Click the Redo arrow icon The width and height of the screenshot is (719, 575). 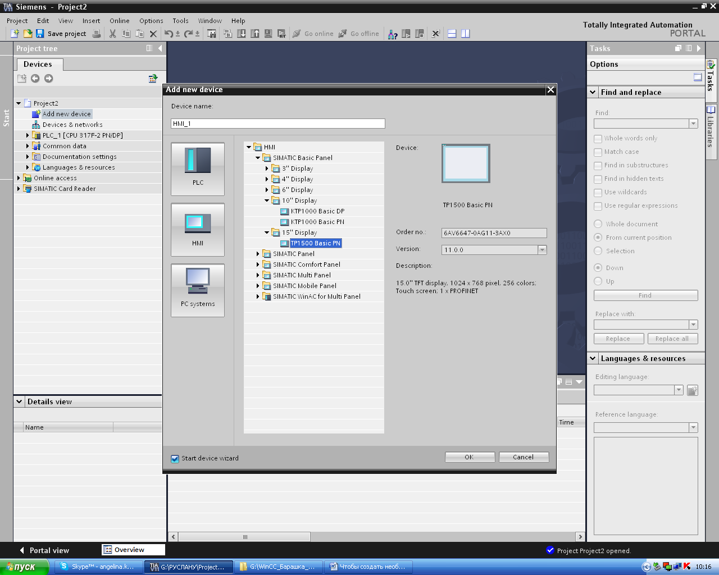(x=188, y=34)
